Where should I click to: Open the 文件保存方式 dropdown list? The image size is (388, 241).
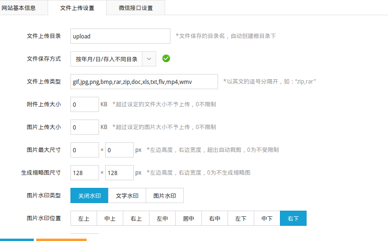point(113,59)
